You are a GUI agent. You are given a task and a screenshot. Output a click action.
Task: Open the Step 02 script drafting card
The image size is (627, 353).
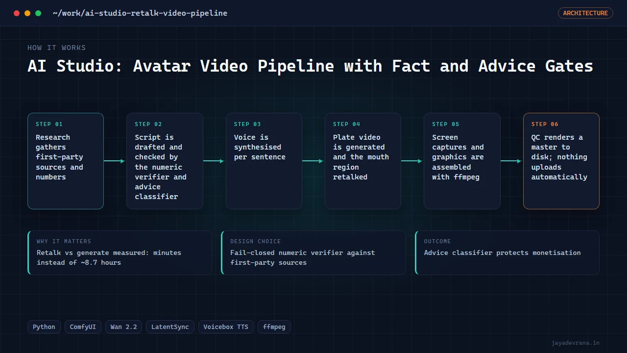[x=165, y=161]
